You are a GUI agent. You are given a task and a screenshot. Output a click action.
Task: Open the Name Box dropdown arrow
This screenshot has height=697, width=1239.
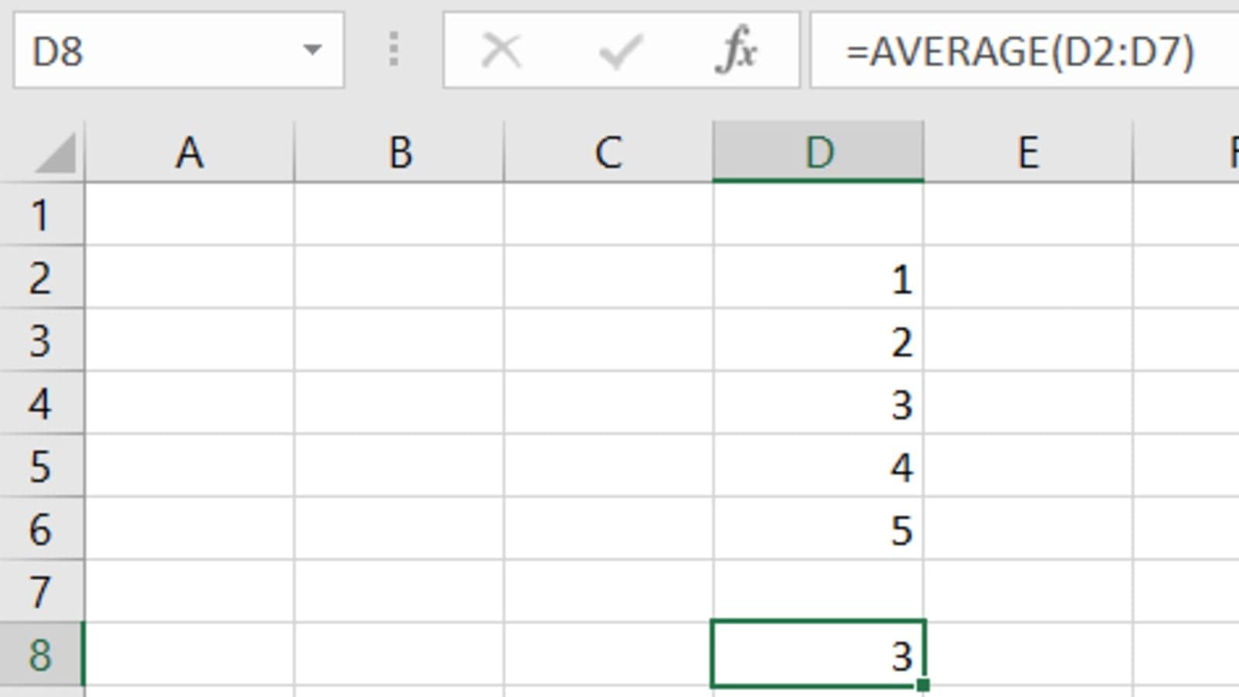coord(312,50)
